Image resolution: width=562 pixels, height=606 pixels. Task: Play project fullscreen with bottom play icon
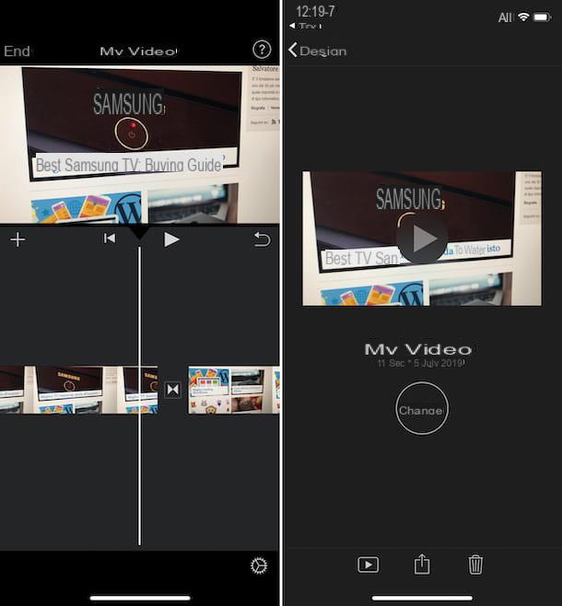click(x=368, y=565)
